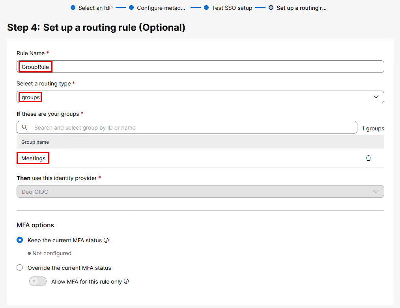The width and height of the screenshot is (400, 308).
Task: Open info icon beside Allow MFA for this rule
Action: (126, 282)
